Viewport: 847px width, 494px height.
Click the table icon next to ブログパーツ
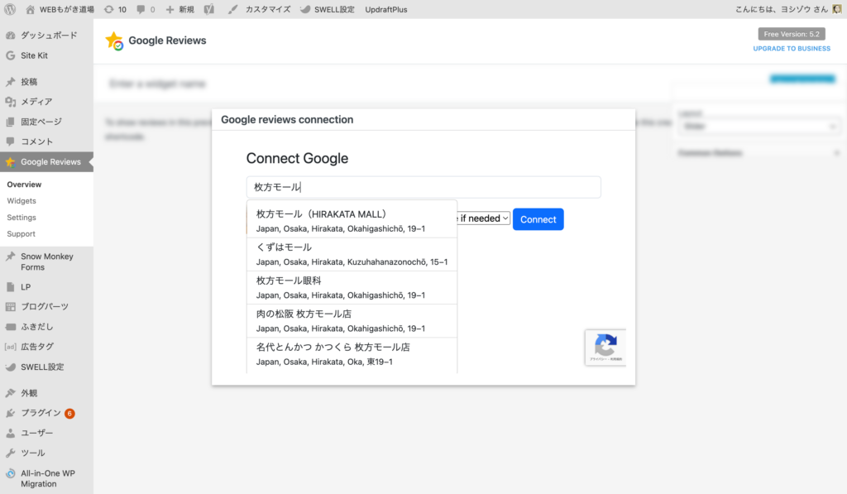point(10,306)
